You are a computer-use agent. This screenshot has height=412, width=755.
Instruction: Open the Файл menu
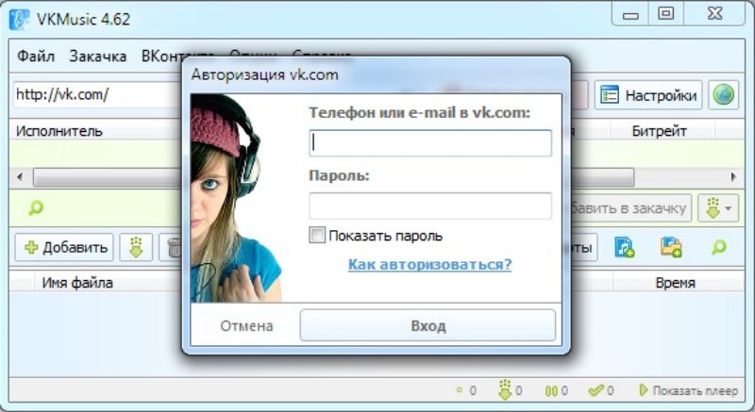point(36,57)
